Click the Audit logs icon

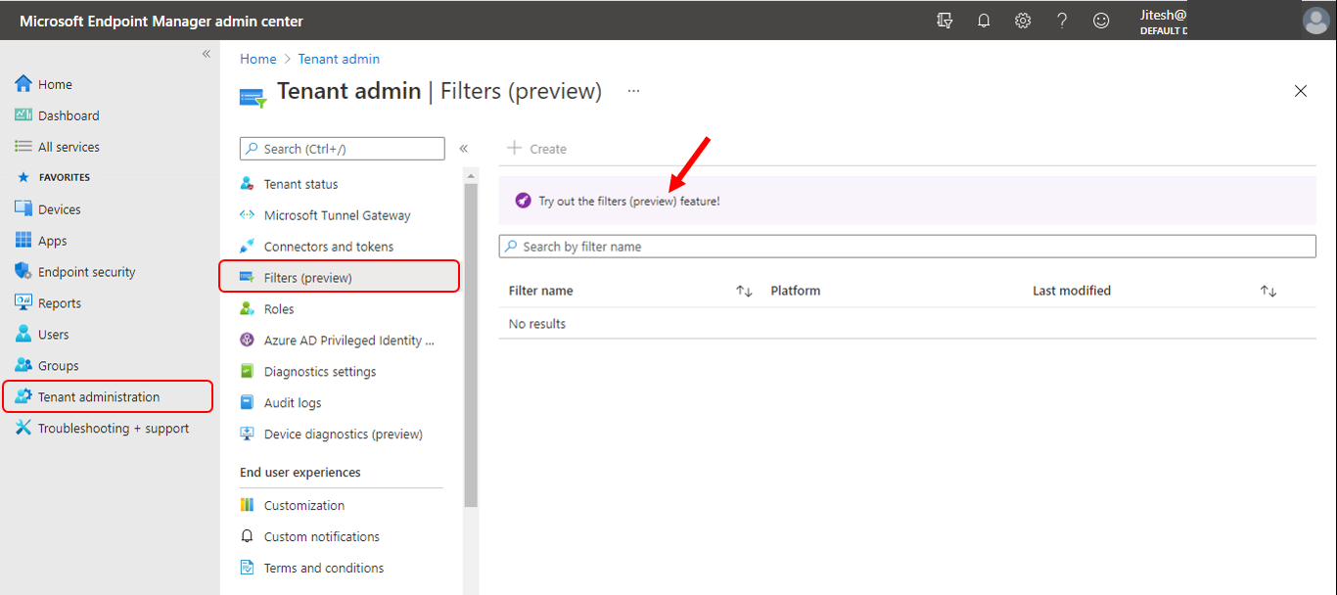click(x=248, y=403)
